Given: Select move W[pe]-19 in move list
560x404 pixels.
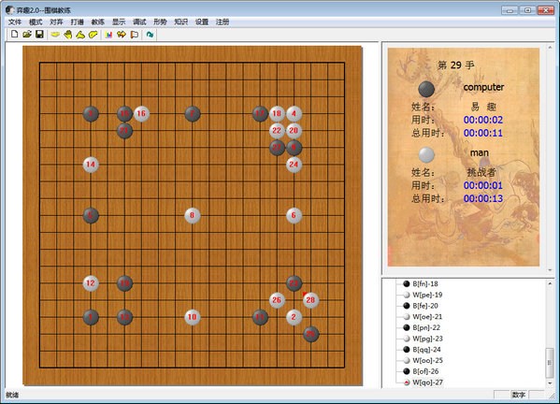Looking at the screenshot, I should tap(427, 295).
